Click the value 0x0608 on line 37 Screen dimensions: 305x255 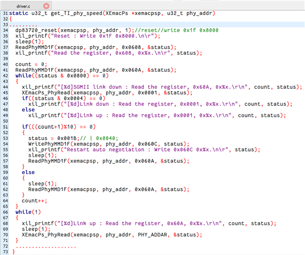pyautogui.click(x=131, y=47)
